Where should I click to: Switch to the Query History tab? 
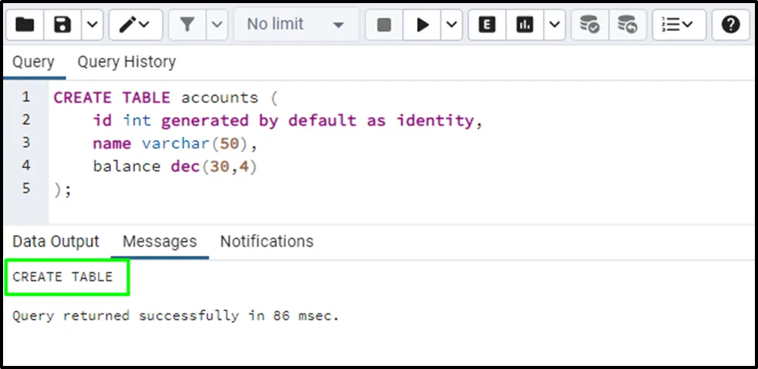click(x=126, y=62)
